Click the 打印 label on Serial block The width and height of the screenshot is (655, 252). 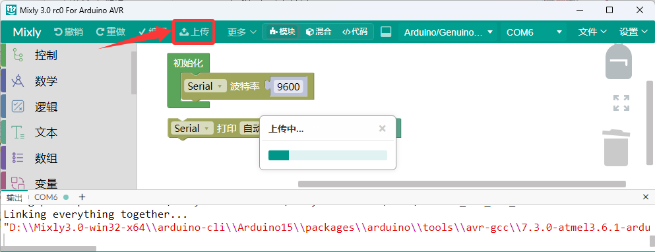[226, 128]
